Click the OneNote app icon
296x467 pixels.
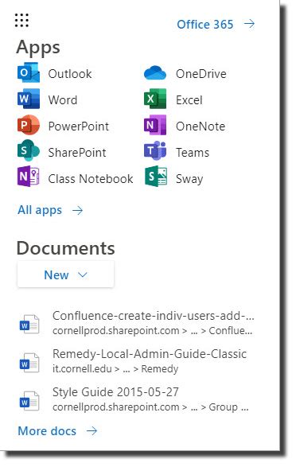click(x=155, y=125)
